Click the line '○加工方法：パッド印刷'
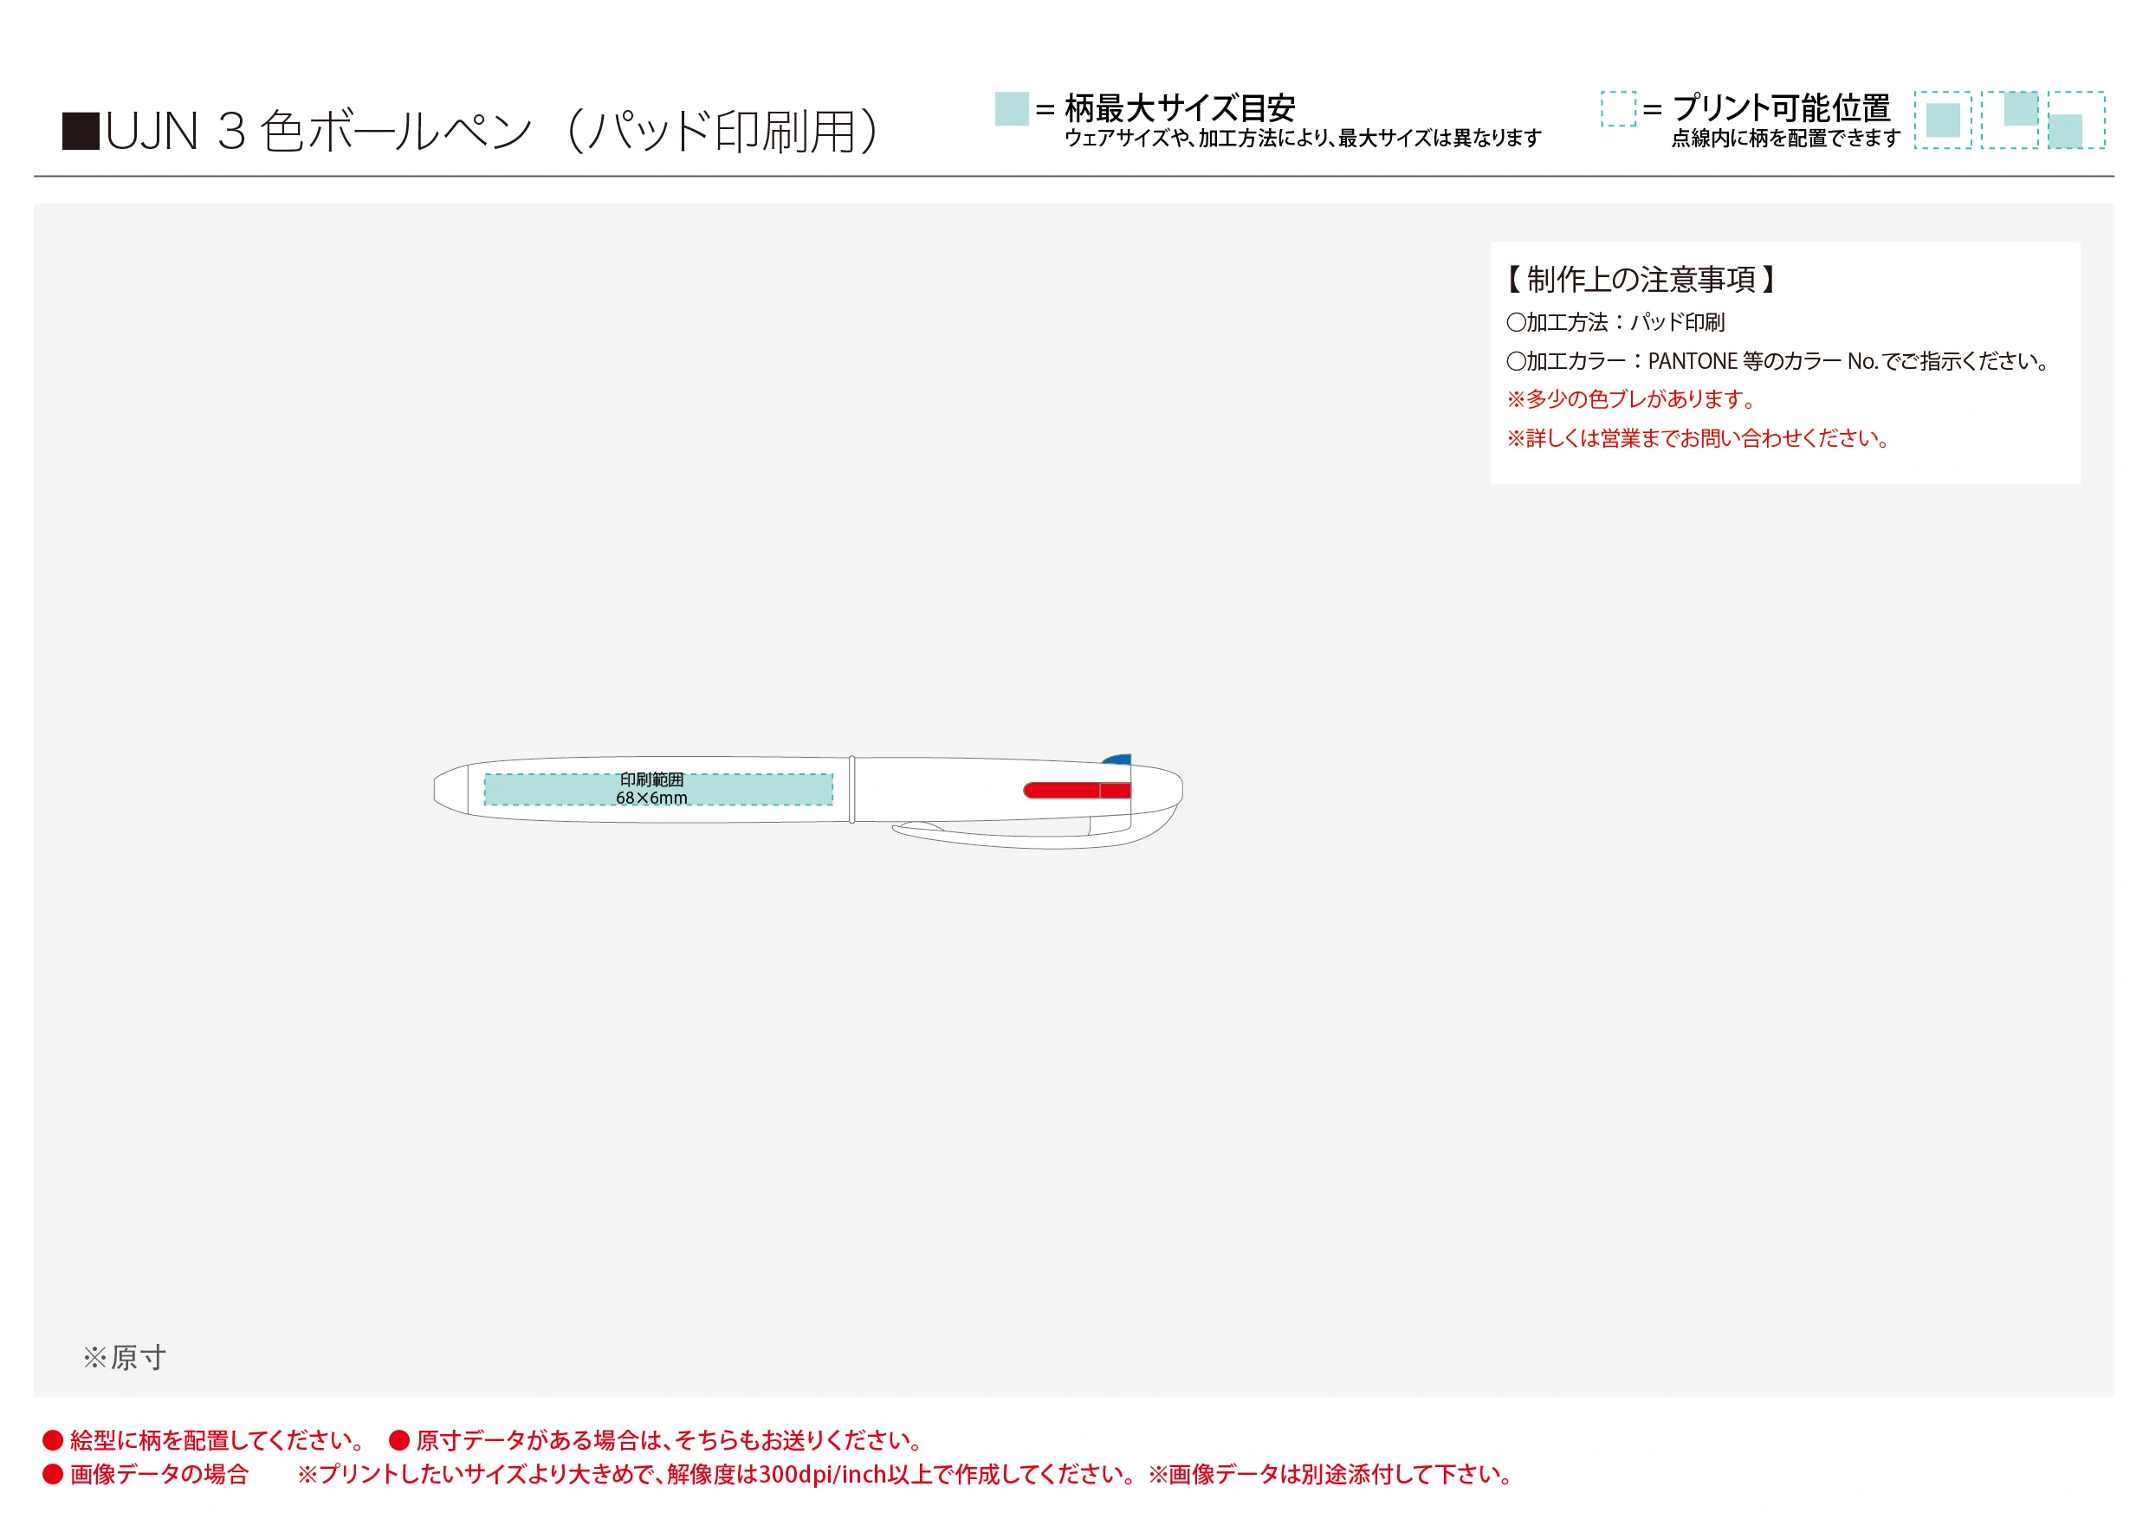Image resolution: width=2149 pixels, height=1519 pixels. pyautogui.click(x=1615, y=322)
